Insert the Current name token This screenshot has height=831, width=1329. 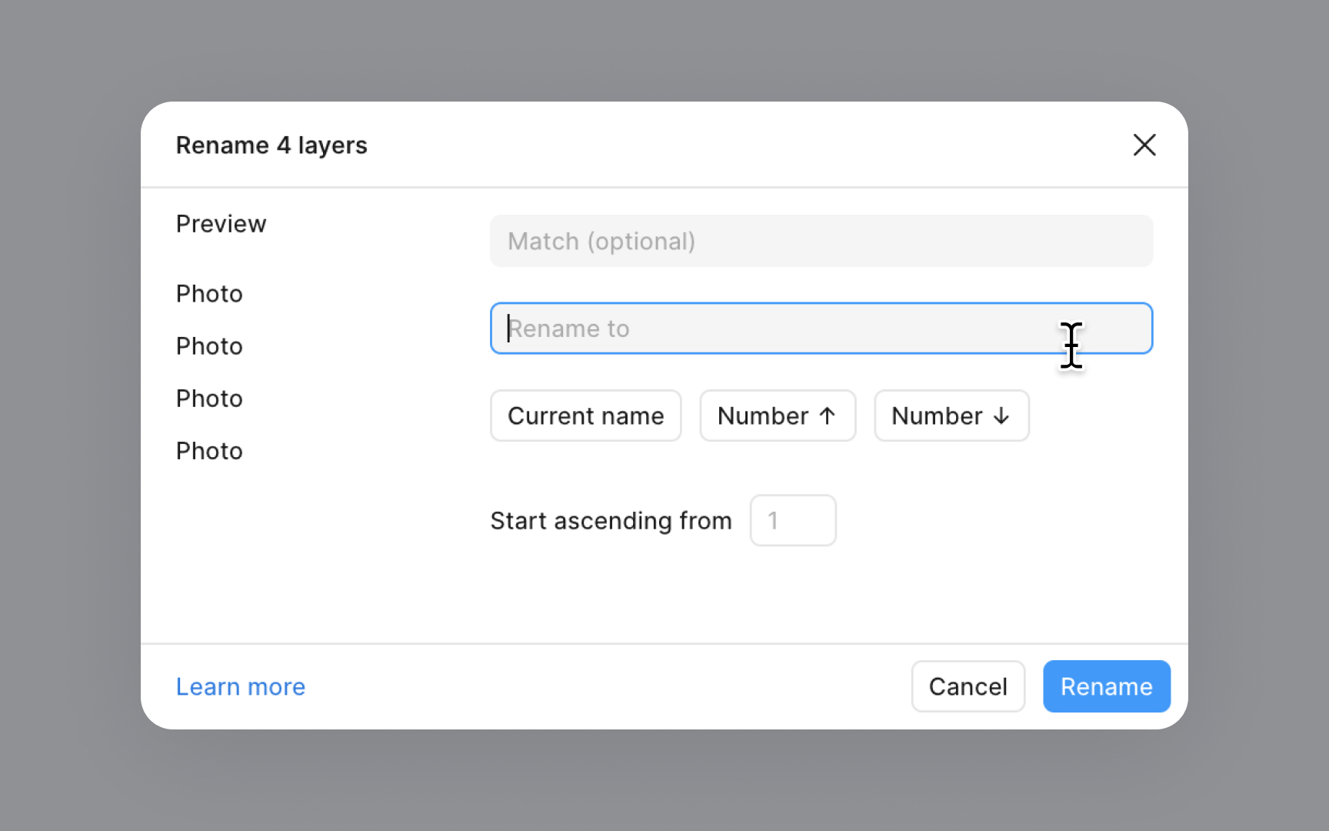coord(585,415)
